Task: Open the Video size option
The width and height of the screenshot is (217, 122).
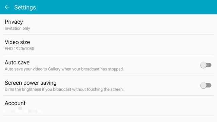Action: [x=108, y=45]
